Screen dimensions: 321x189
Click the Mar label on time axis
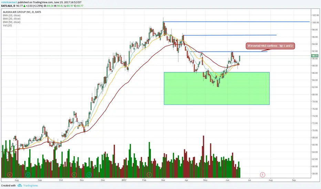click(163, 180)
